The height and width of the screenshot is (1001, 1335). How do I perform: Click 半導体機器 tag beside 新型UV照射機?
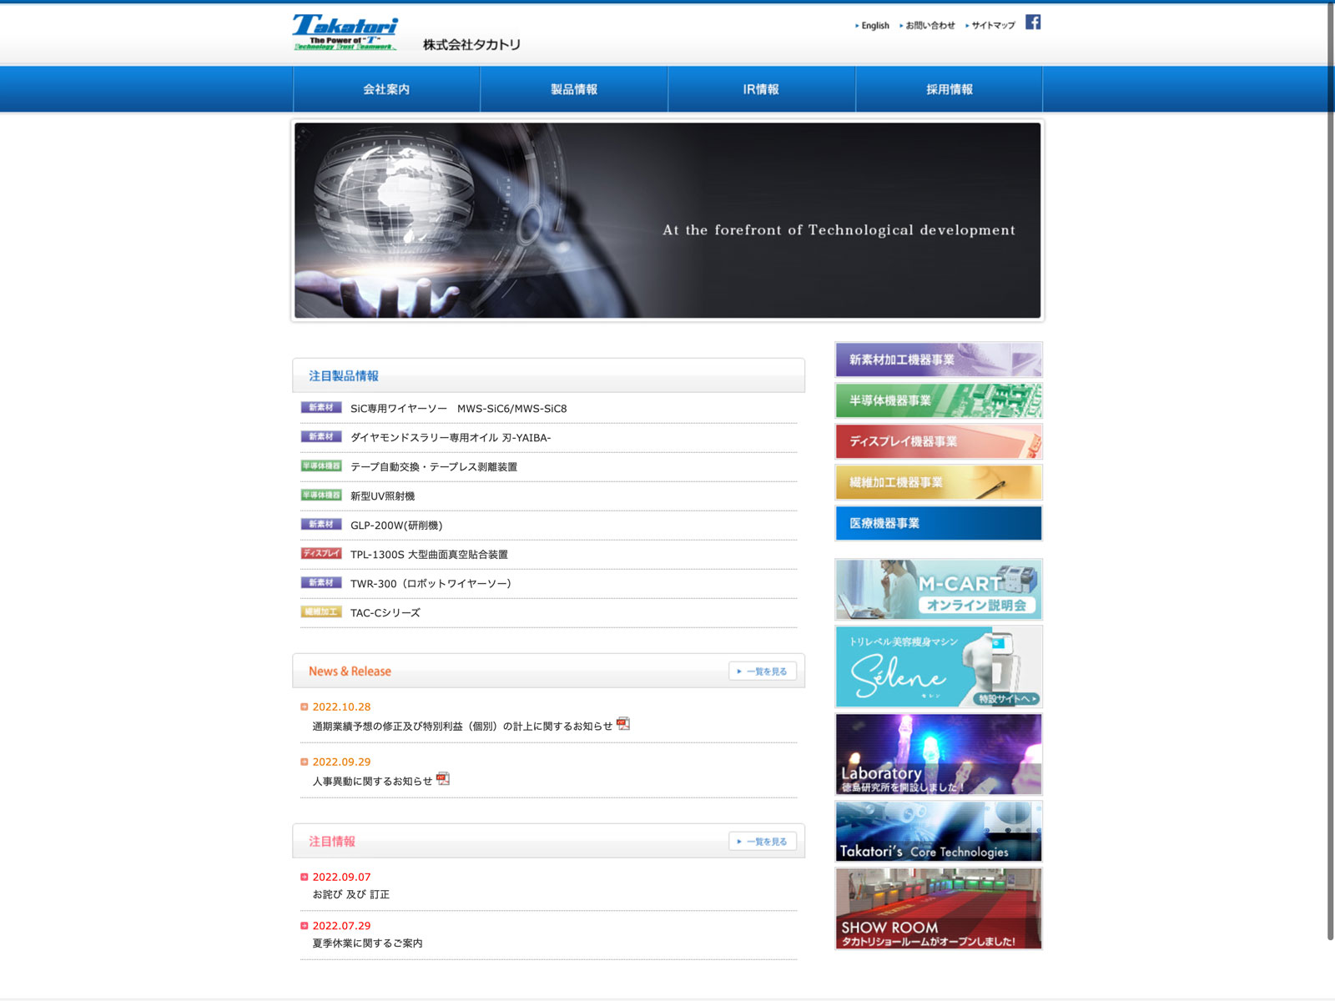coord(321,495)
